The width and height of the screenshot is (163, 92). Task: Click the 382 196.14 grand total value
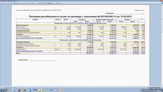[90, 53]
